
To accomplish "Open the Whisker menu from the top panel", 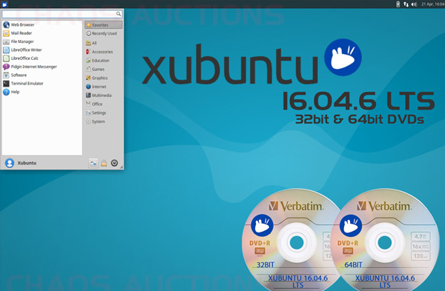I will tap(4, 4).
